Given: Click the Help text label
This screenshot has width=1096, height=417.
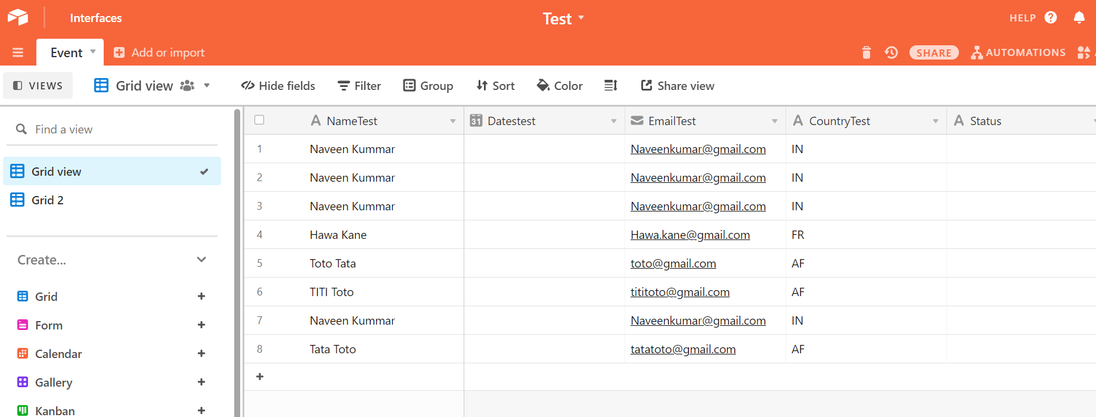Looking at the screenshot, I should point(1023,18).
